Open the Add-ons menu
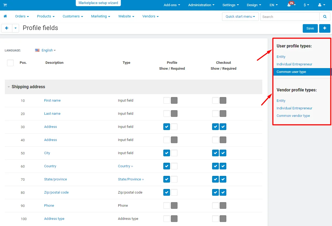 (172, 5)
